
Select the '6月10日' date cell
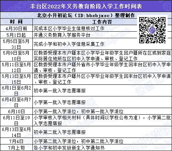point(16,111)
